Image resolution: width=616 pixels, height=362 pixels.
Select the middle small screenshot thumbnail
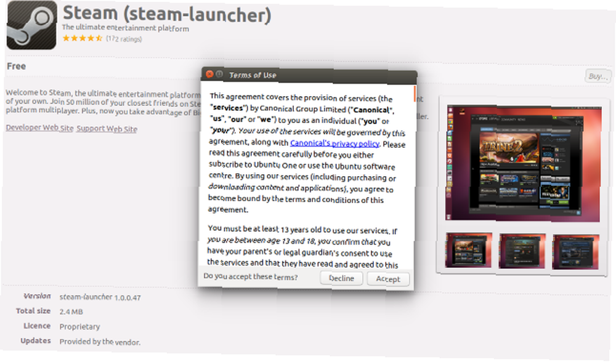point(522,251)
